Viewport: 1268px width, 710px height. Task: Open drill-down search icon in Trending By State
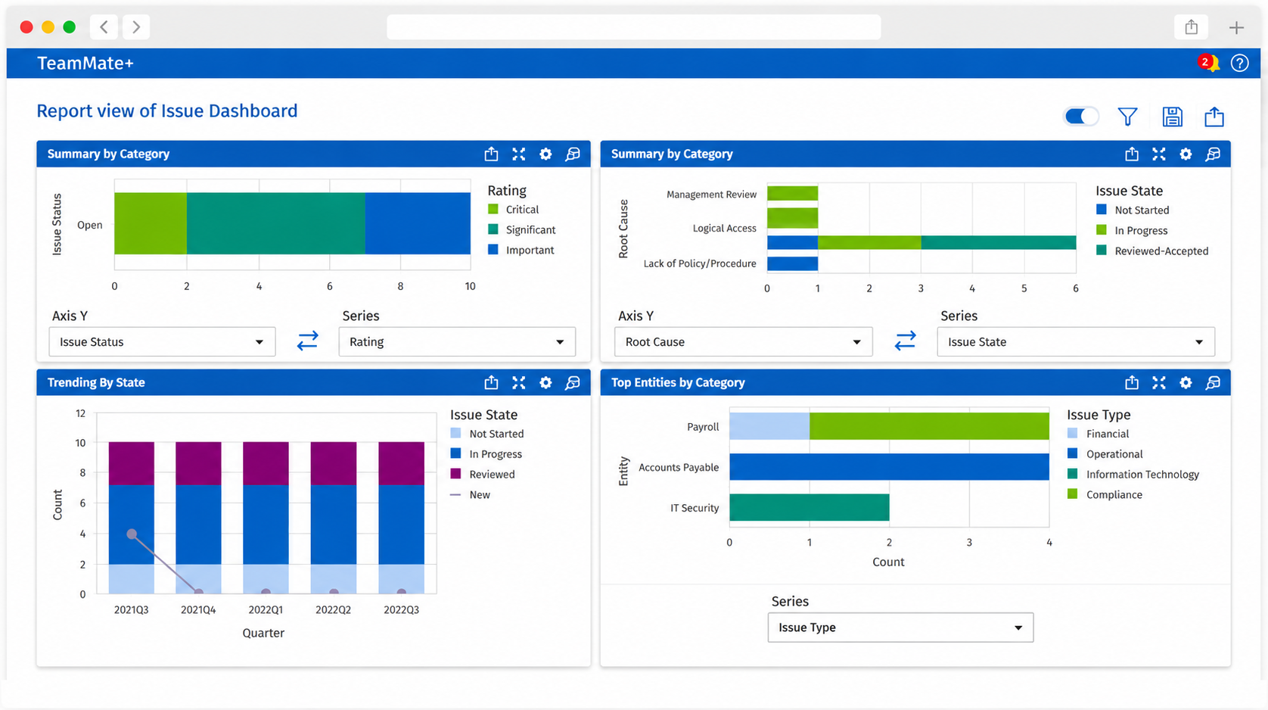[573, 382]
